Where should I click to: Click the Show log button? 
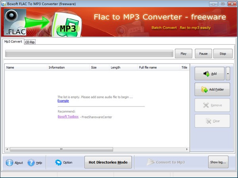[218, 162]
